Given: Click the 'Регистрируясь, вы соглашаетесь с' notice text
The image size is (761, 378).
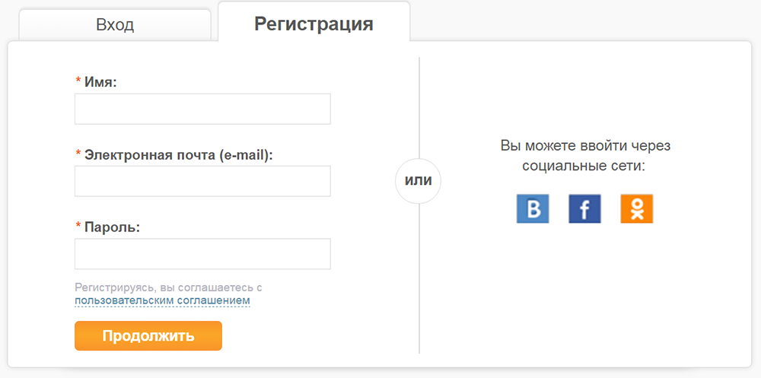Looking at the screenshot, I should tap(168, 287).
